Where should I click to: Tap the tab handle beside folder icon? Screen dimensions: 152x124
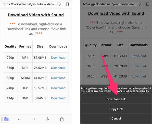[x=2, y=119]
